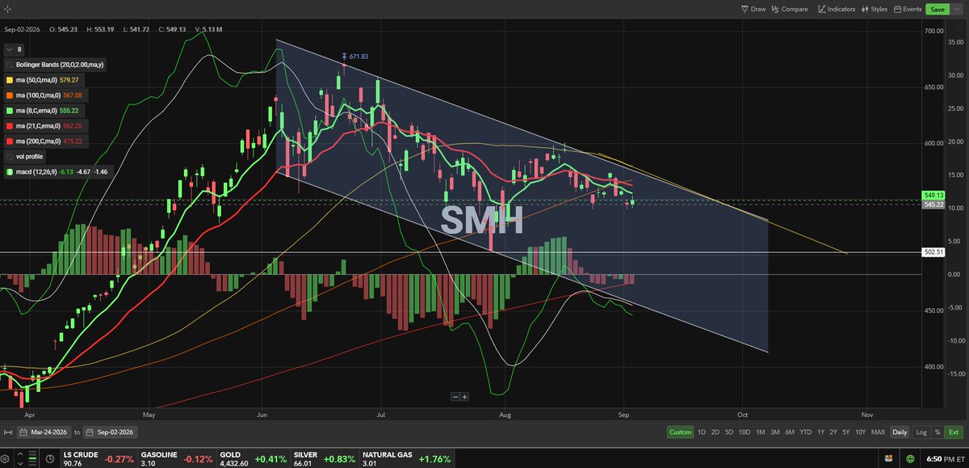This screenshot has height=468, width=969.
Task: Open the Mar-24-2026 start date picker
Action: (x=45, y=432)
